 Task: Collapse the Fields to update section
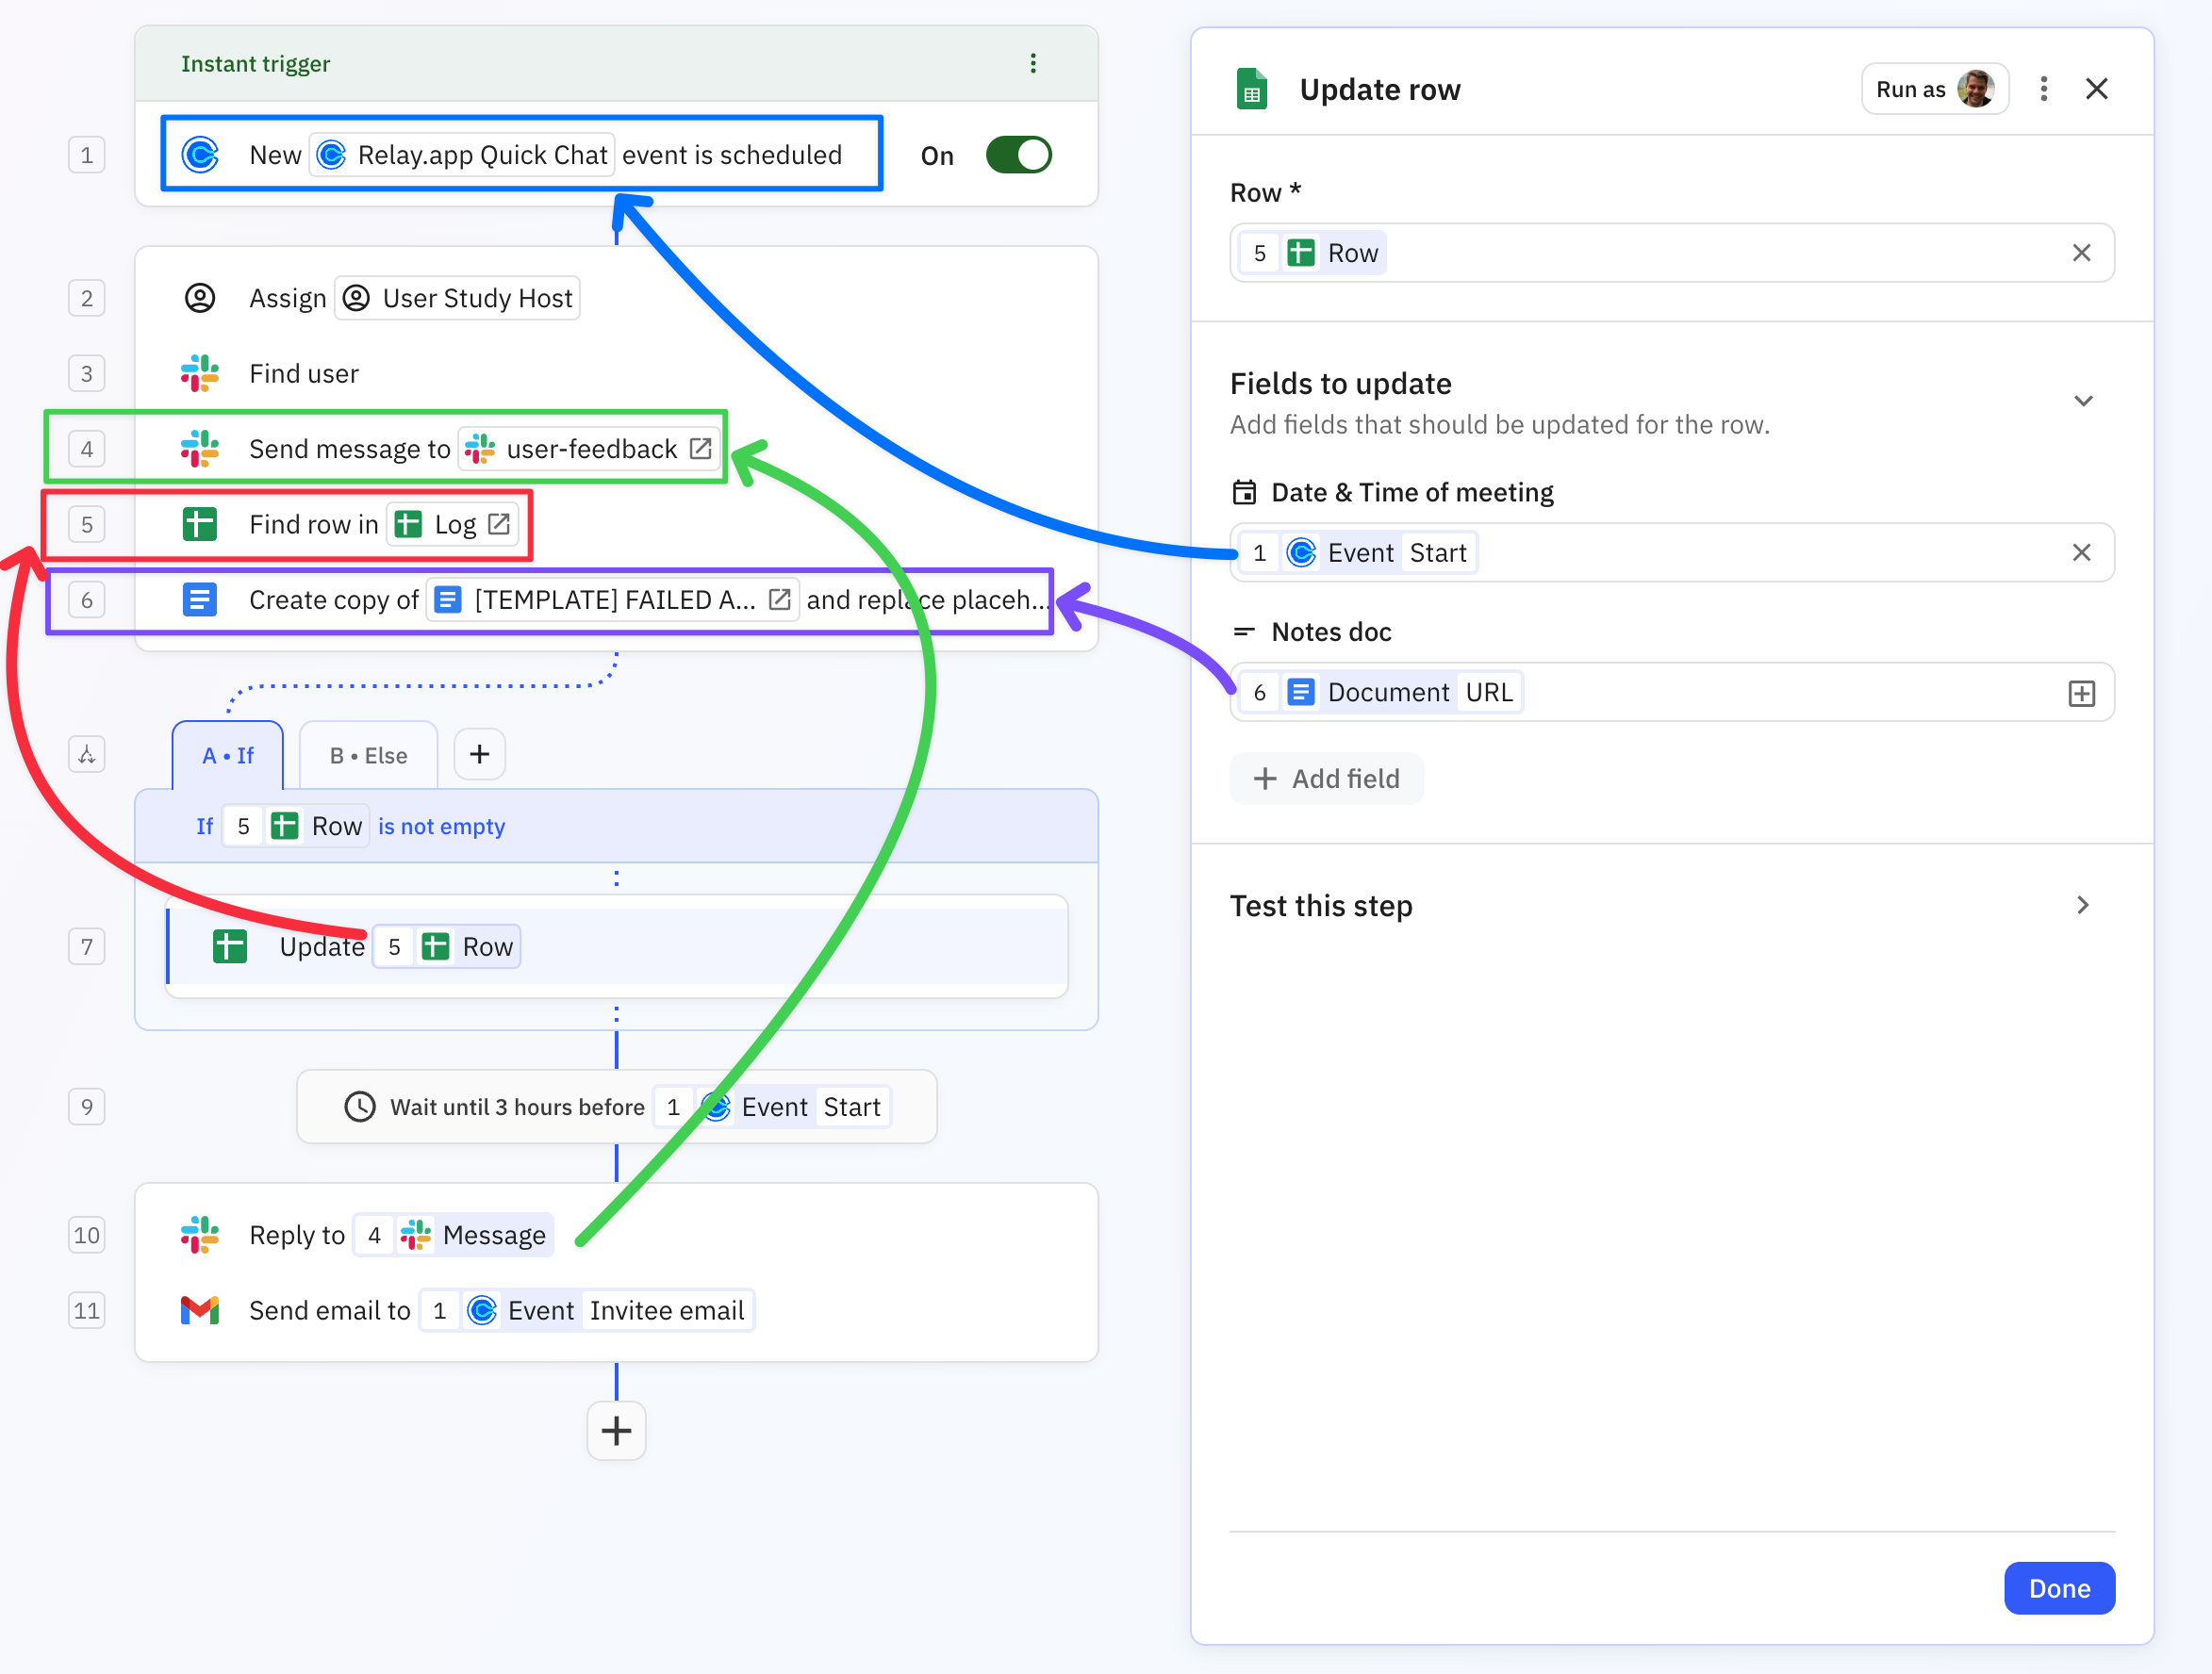click(2084, 401)
